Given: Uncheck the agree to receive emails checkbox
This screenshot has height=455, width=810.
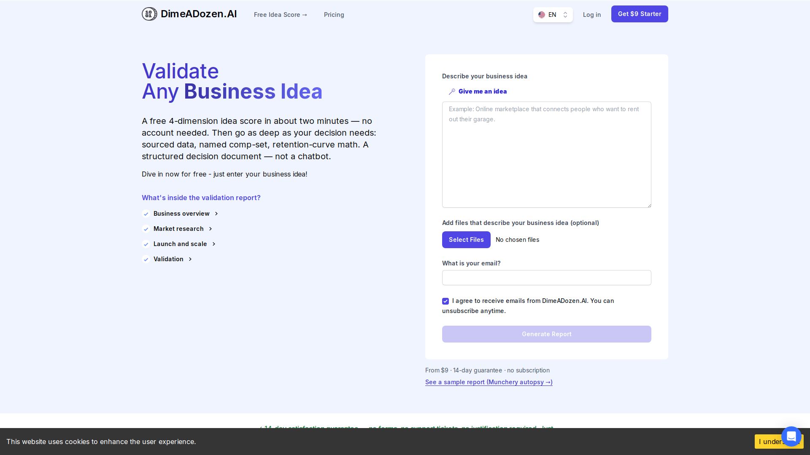Looking at the screenshot, I should pos(445,301).
